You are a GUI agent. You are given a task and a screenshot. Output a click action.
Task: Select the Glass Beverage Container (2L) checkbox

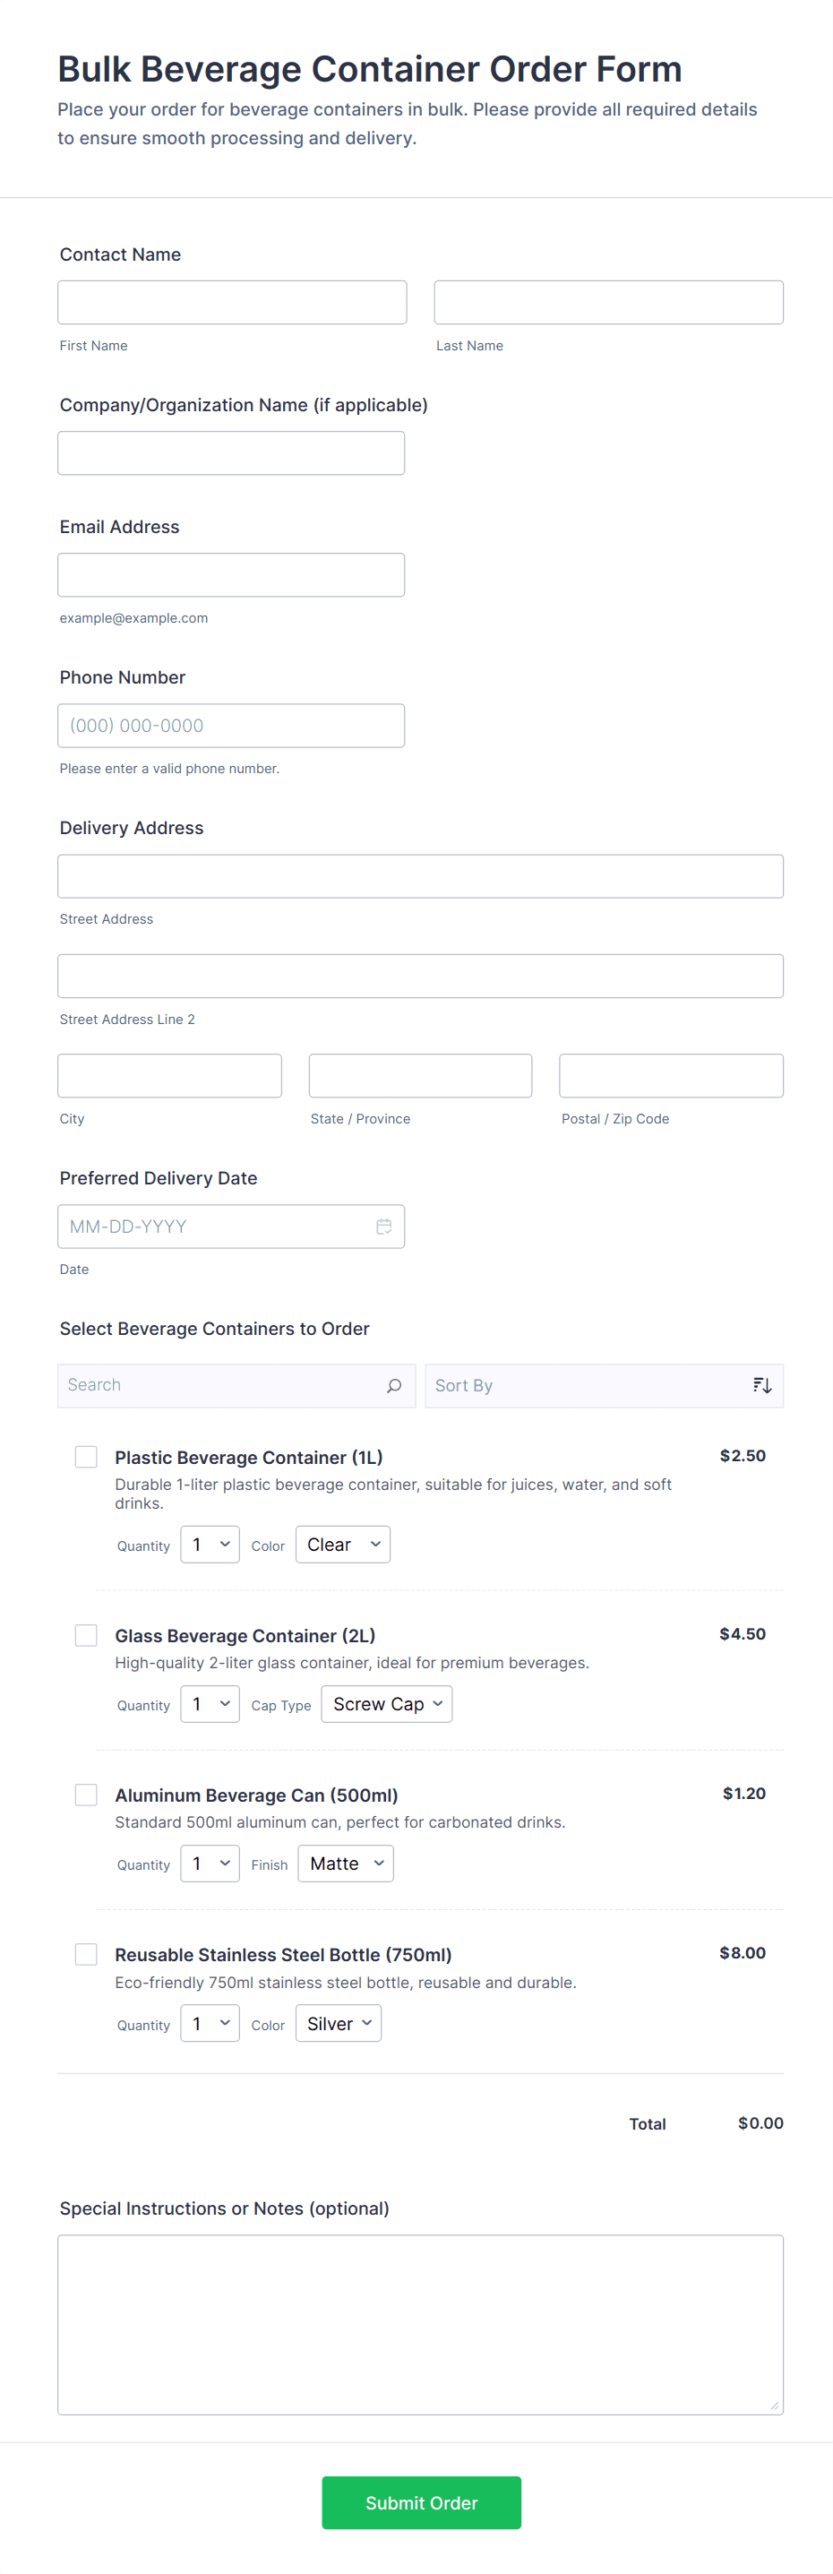(x=87, y=1635)
